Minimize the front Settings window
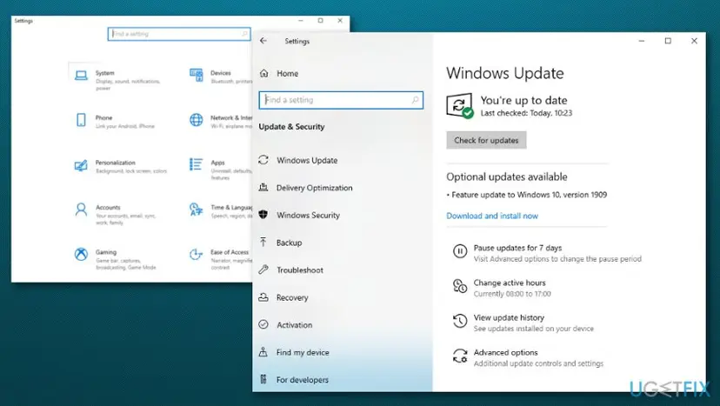The image size is (720, 406). tap(642, 41)
